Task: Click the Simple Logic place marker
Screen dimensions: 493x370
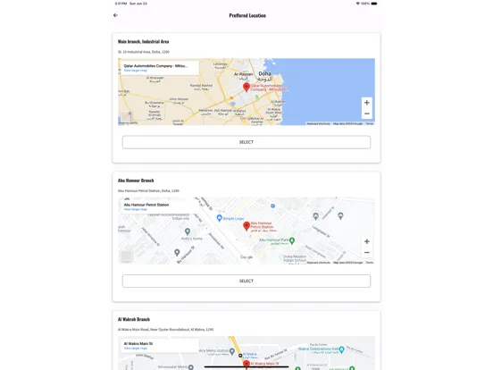Action: pyautogui.click(x=220, y=218)
